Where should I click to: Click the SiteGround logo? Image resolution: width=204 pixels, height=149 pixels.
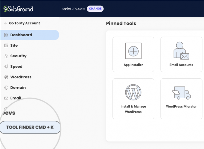pyautogui.click(x=18, y=9)
